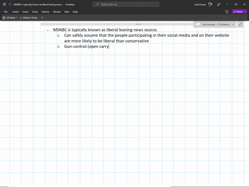Viewport: 249px width, 187px height.
Task: Select the Medium Eraser tool
Action: point(29,18)
